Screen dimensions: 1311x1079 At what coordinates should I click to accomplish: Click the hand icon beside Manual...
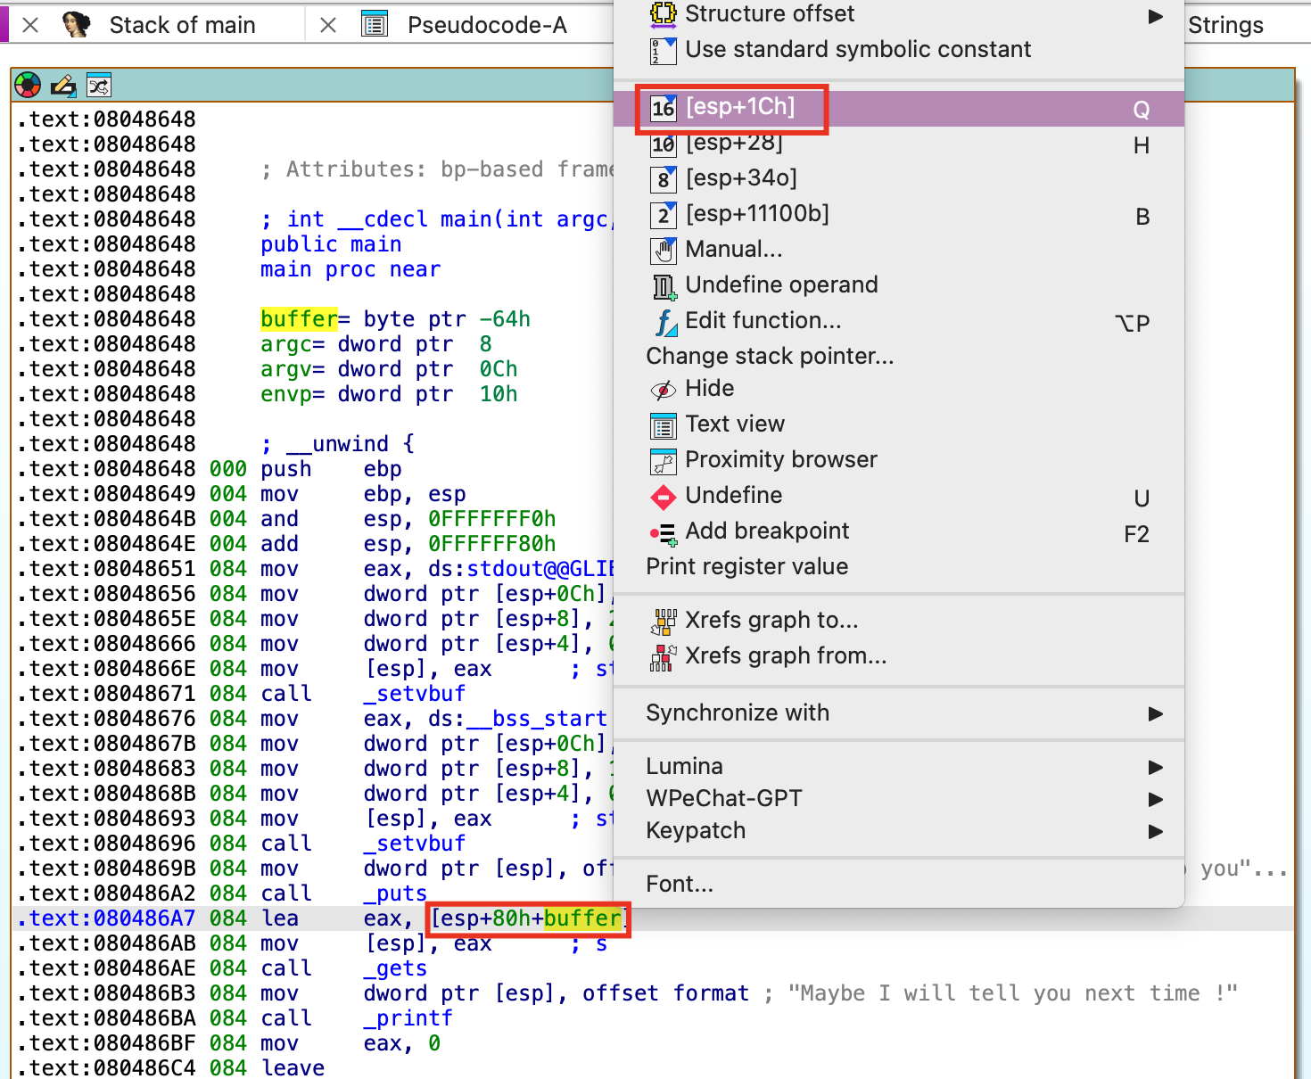tap(664, 251)
